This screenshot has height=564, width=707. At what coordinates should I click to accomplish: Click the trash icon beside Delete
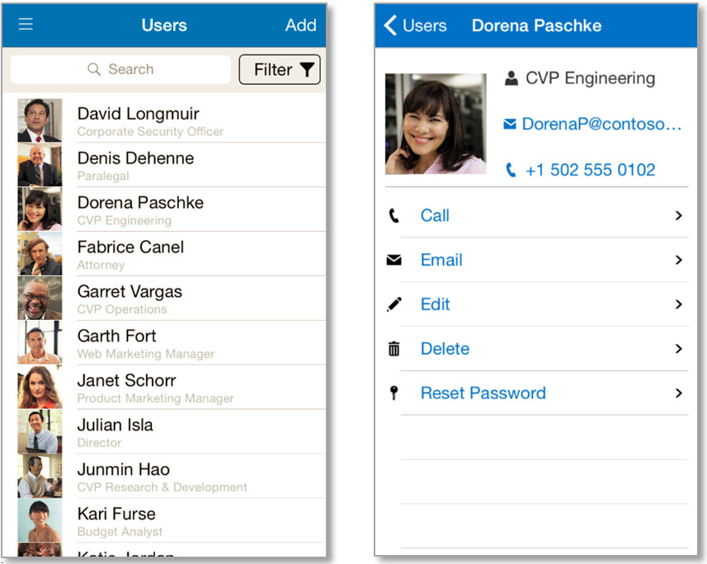coord(394,349)
